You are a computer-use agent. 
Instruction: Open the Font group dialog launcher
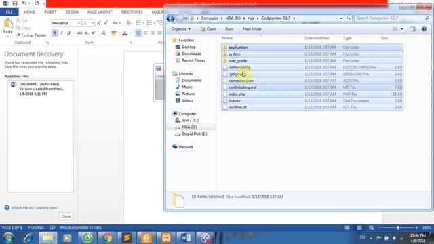[x=131, y=43]
